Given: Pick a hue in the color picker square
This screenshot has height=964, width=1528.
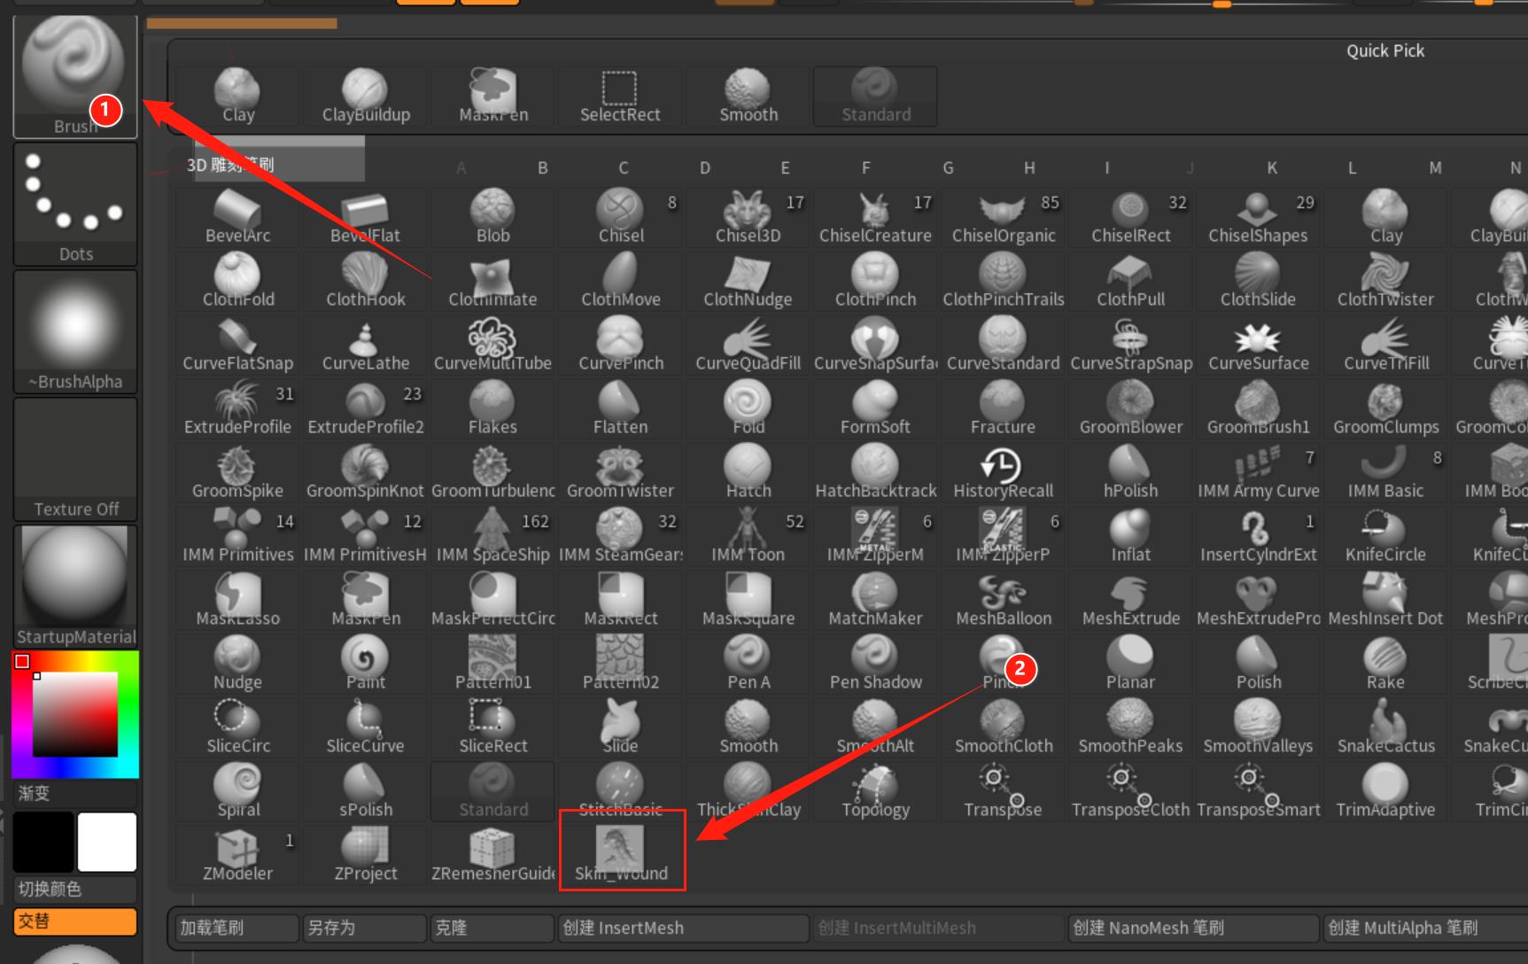Looking at the screenshot, I should pyautogui.click(x=75, y=713).
